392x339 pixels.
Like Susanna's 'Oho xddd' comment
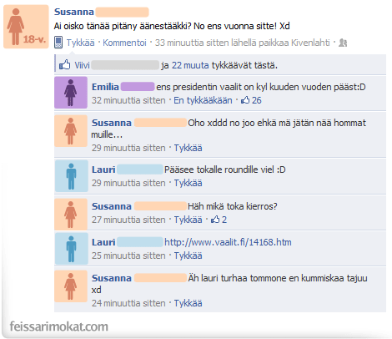point(188,148)
